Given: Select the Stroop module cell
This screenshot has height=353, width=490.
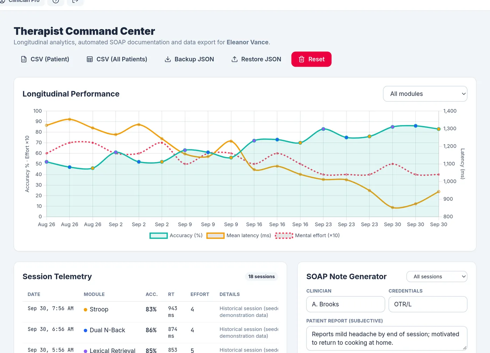Looking at the screenshot, I should pyautogui.click(x=96, y=309).
